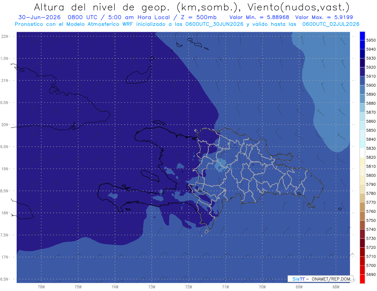This screenshot has width=377, height=291.
Task: Click the '72W' longitude axis label
Action: click(189, 287)
